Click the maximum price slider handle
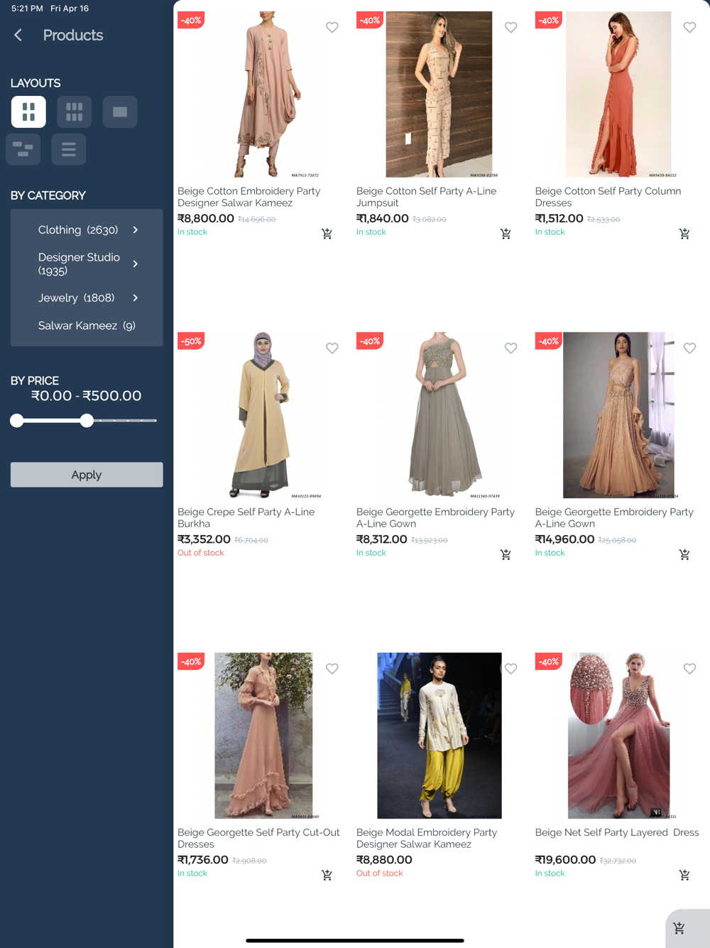710x948 pixels. (87, 421)
